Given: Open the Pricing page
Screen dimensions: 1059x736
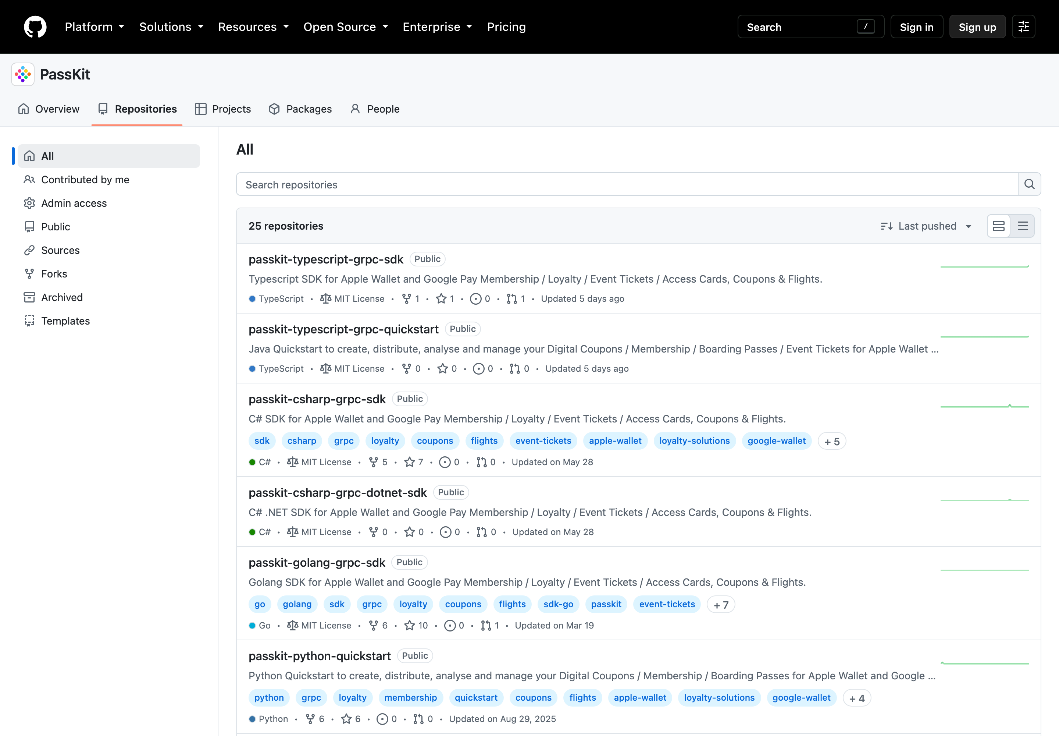Looking at the screenshot, I should pyautogui.click(x=506, y=27).
